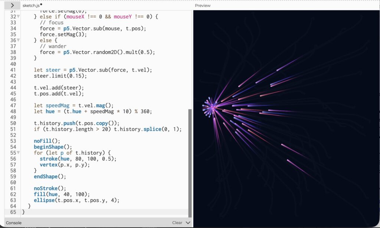This screenshot has height=228, width=380.
Task: Fold the else block at line 36
Action: tap(19, 40)
